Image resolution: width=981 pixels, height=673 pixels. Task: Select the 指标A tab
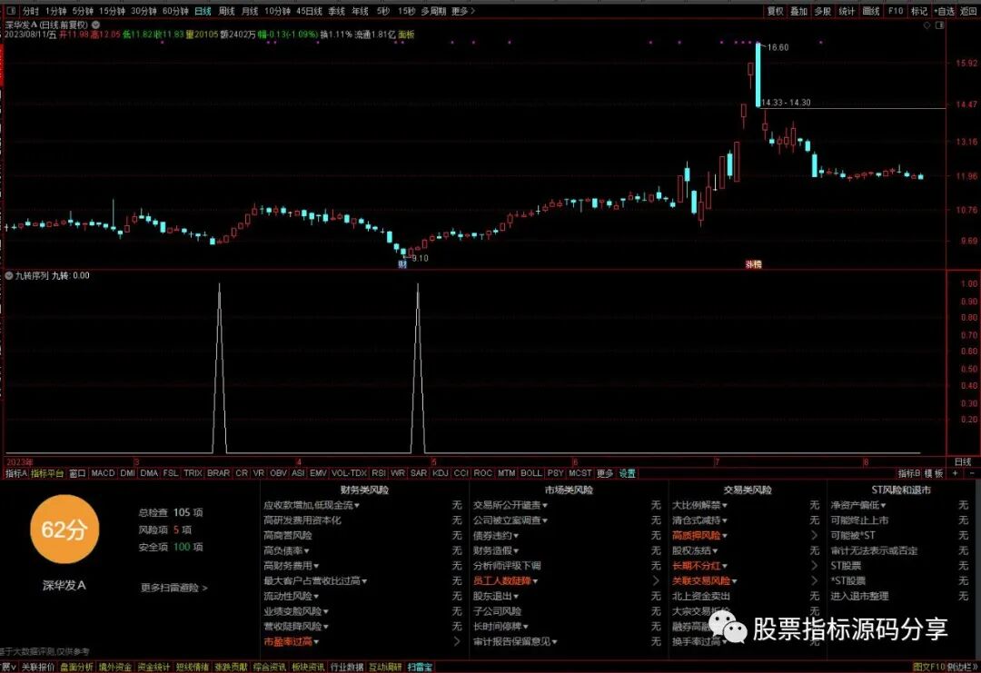pos(15,473)
